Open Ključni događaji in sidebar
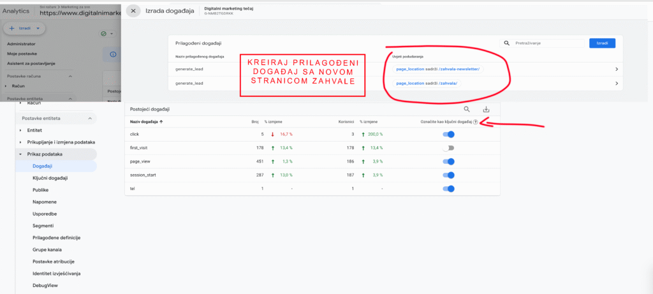This screenshot has width=653, height=294. (x=50, y=178)
